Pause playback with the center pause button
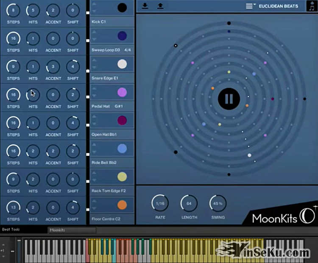Viewport: 318px width, 263px height. (229, 99)
